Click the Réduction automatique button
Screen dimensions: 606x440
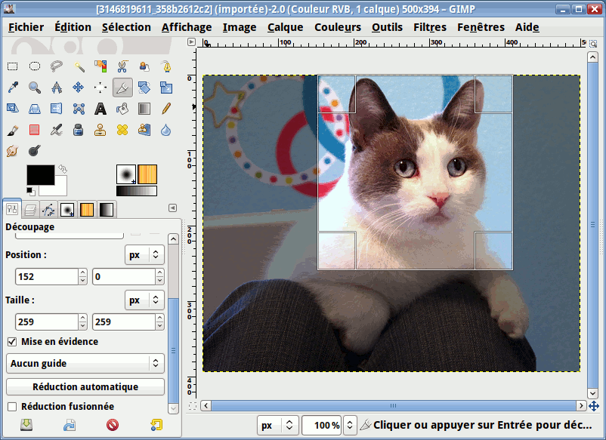[x=85, y=387]
